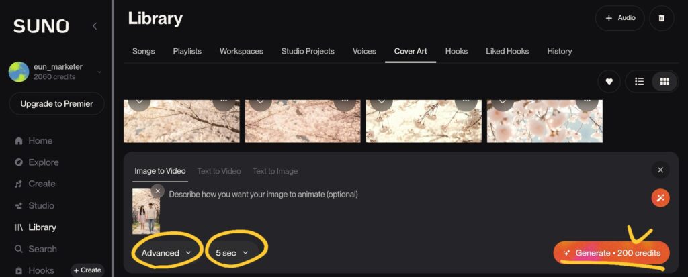The height and width of the screenshot is (277, 688).
Task: Switch to list view layout
Action: (640, 82)
